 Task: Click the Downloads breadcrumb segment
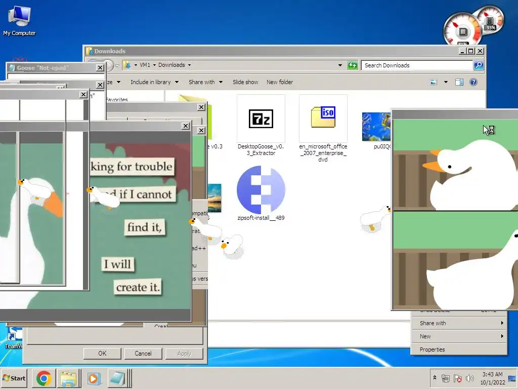pos(171,65)
